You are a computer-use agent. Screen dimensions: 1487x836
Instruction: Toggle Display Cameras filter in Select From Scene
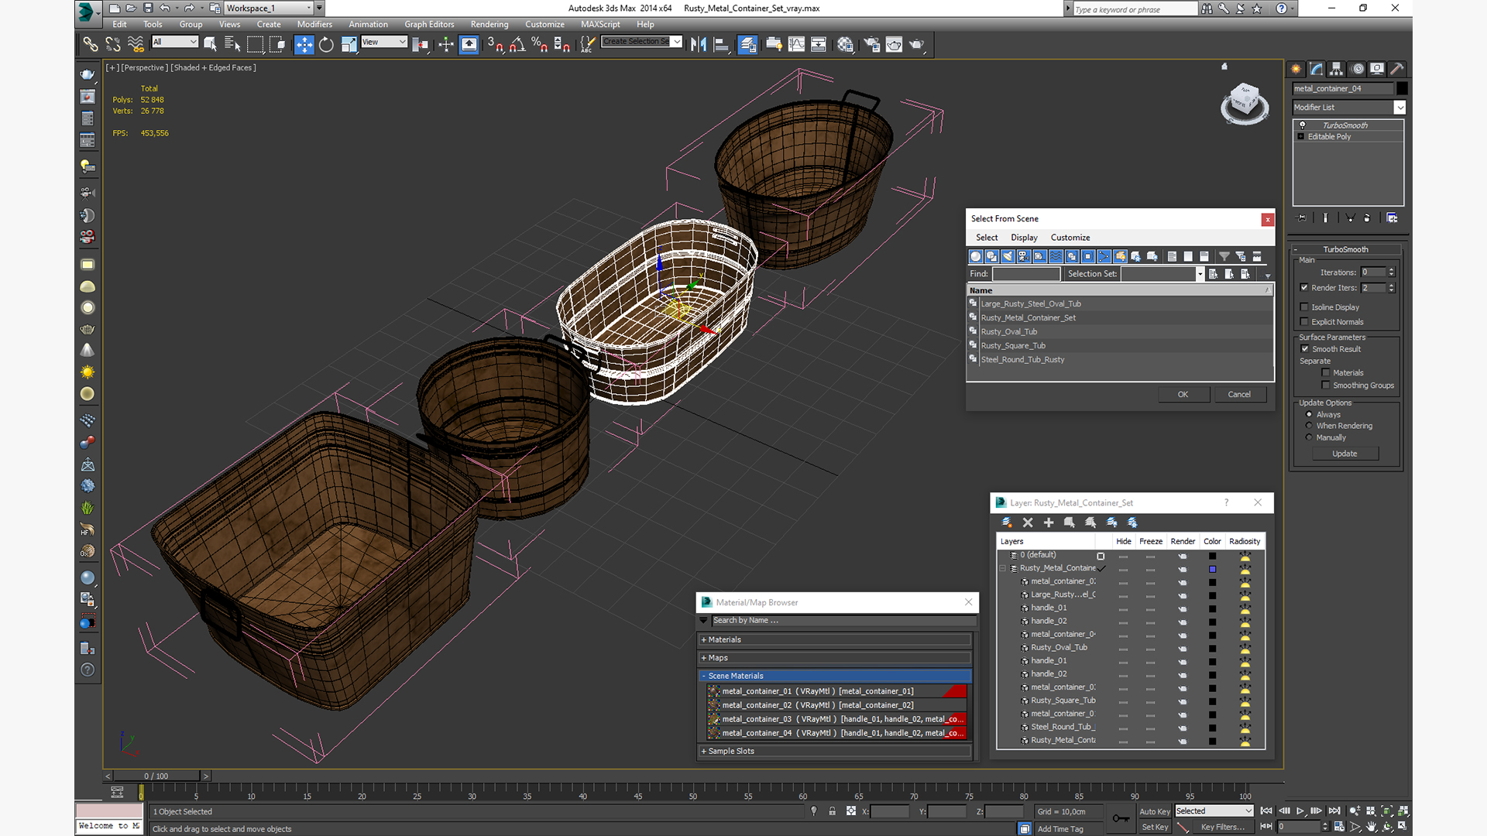(x=1024, y=256)
